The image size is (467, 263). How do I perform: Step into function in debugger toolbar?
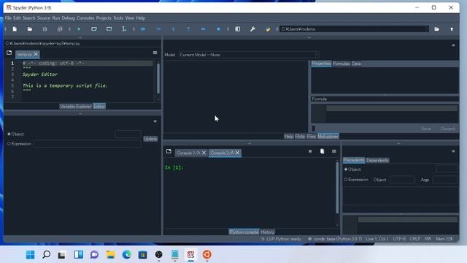[174, 29]
